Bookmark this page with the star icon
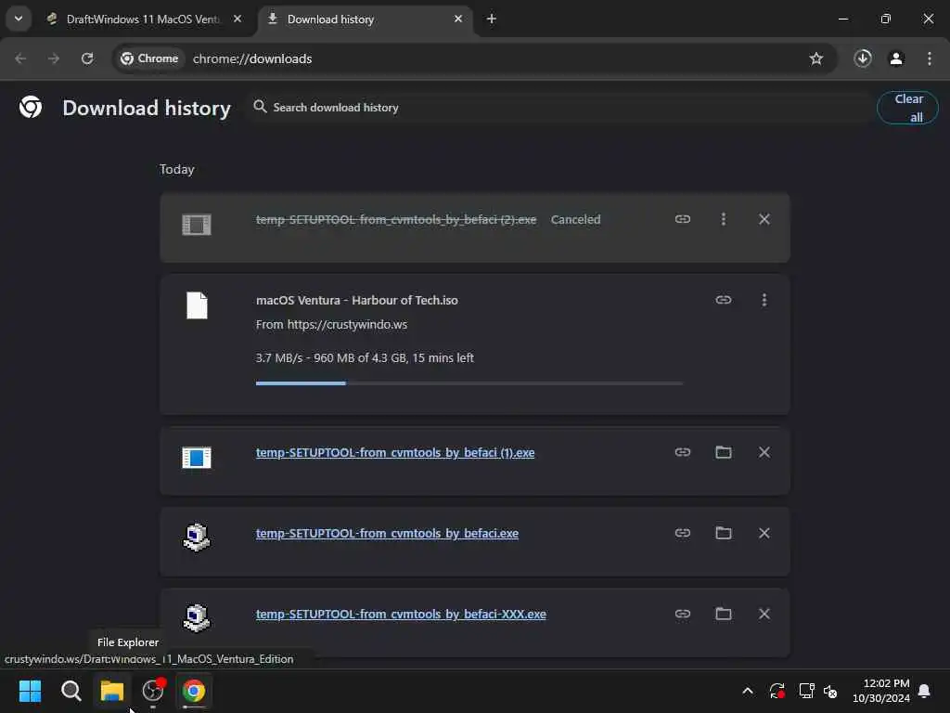 click(816, 58)
